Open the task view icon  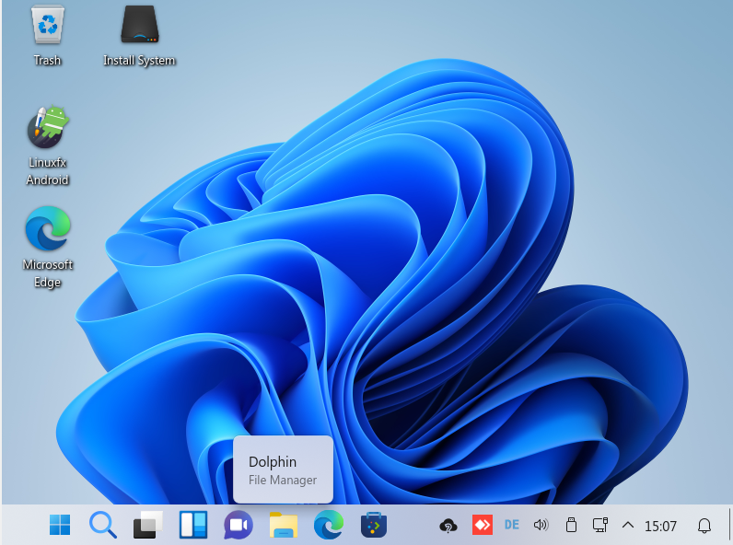click(147, 525)
